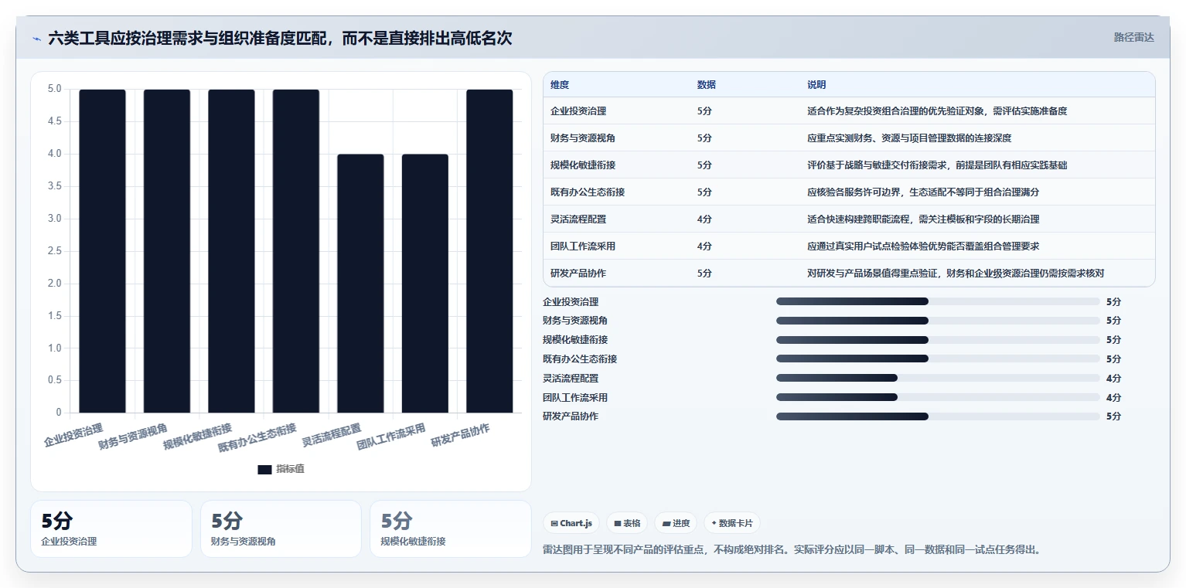1186x588 pixels.
Task: Click the description starting 应重点实测财务
Action: 909,138
